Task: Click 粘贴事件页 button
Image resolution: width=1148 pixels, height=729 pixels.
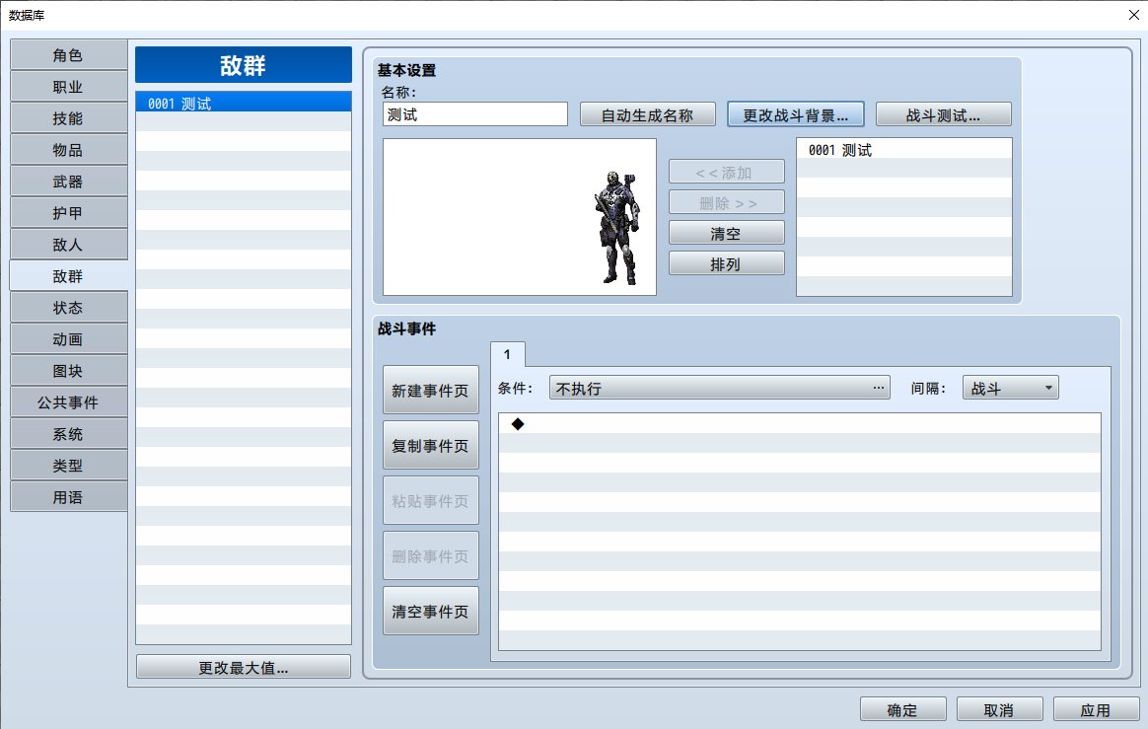Action: point(430,500)
